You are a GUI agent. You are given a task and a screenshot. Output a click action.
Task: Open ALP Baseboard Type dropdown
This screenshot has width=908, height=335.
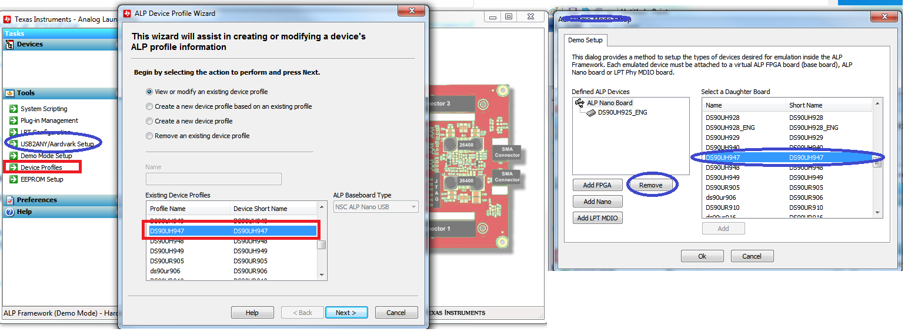376,207
